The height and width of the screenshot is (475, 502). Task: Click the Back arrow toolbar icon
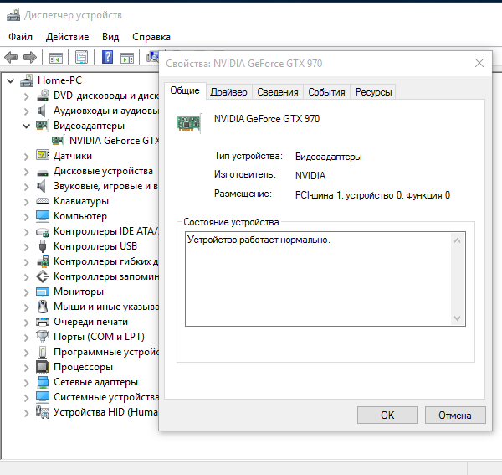click(x=11, y=58)
